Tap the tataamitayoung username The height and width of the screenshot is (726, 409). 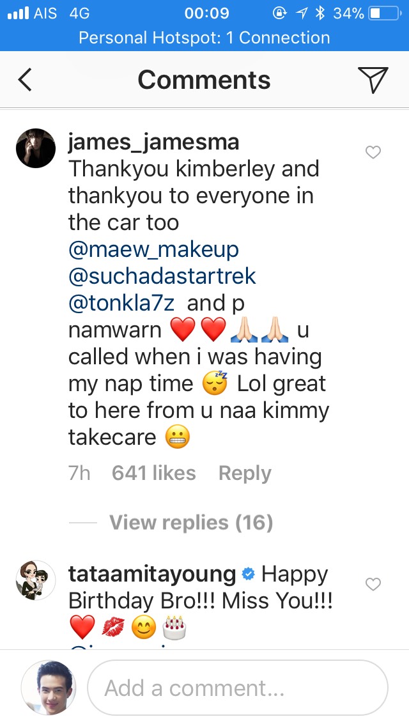(x=152, y=574)
